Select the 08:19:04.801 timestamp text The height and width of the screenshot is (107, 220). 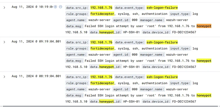click(x=36, y=76)
